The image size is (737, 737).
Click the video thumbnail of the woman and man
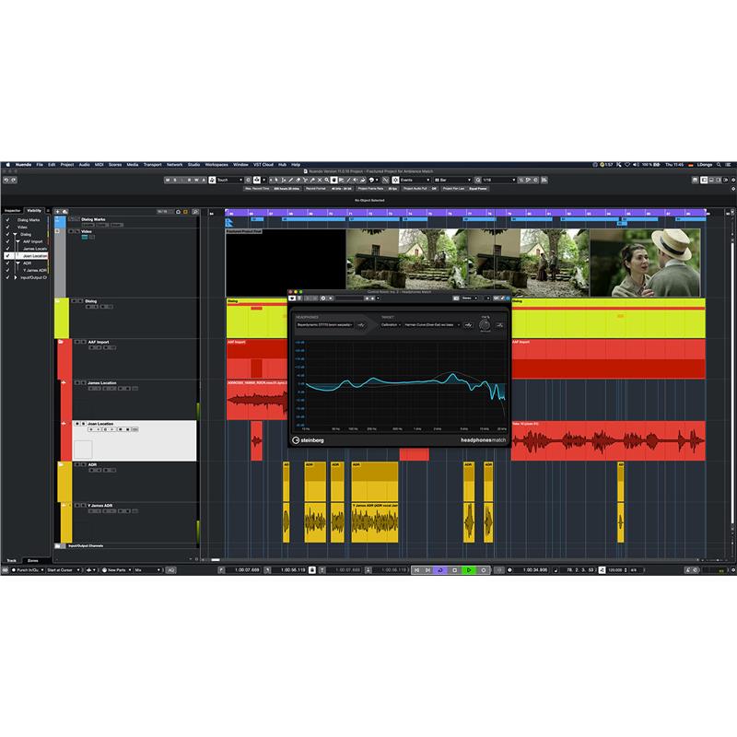(645, 263)
